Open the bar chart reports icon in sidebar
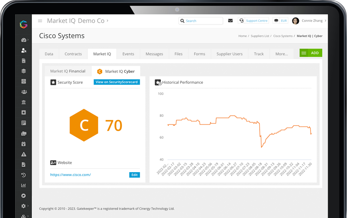The height and width of the screenshot is (218, 347). [24, 185]
